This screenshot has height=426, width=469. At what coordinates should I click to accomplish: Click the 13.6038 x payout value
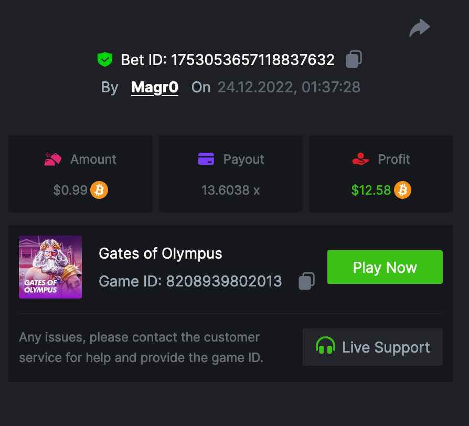pyautogui.click(x=231, y=190)
